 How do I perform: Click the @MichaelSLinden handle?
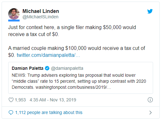tap(40, 17)
